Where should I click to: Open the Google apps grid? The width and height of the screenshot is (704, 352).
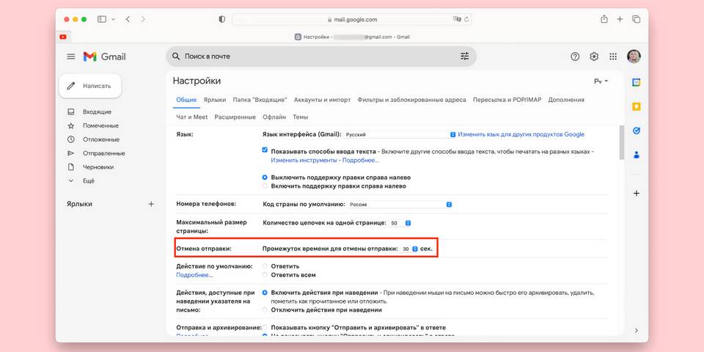613,56
